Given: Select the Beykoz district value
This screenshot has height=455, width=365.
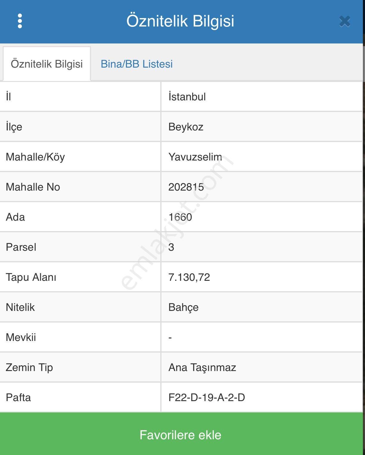Looking at the screenshot, I should (x=186, y=127).
